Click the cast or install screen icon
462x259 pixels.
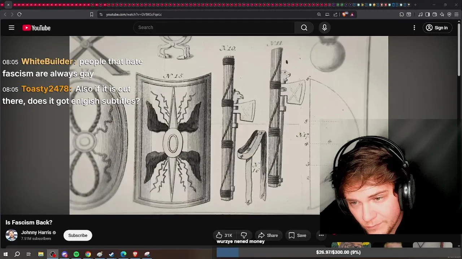[327, 14]
